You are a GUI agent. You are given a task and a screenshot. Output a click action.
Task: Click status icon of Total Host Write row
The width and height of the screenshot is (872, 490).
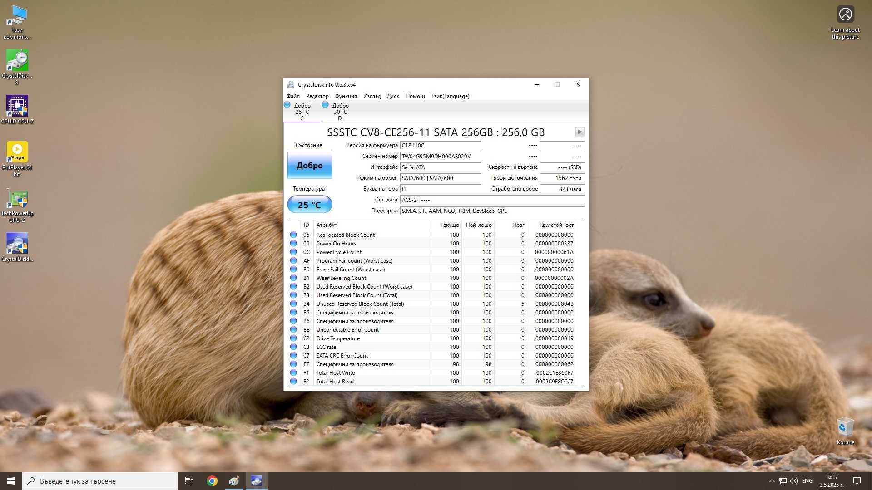point(293,372)
